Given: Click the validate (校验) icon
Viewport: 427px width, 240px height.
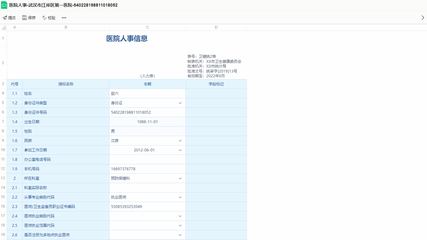Looking at the screenshot, I should pyautogui.click(x=44, y=18).
